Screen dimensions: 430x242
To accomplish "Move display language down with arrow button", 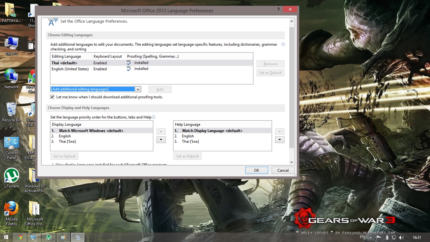I will tap(161, 140).
